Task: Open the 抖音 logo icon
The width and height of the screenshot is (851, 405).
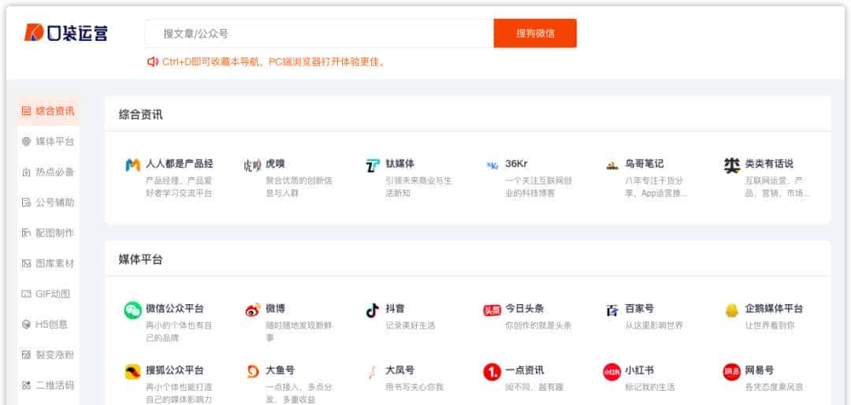Action: click(x=372, y=310)
